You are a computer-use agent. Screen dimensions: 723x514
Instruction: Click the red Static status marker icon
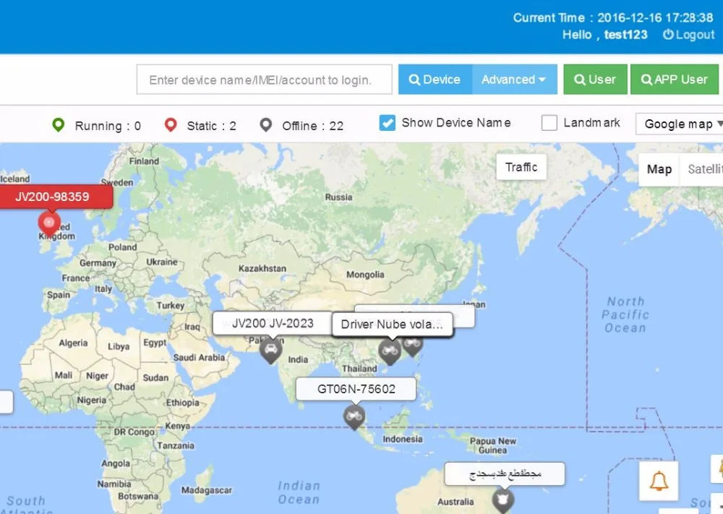tap(171, 124)
